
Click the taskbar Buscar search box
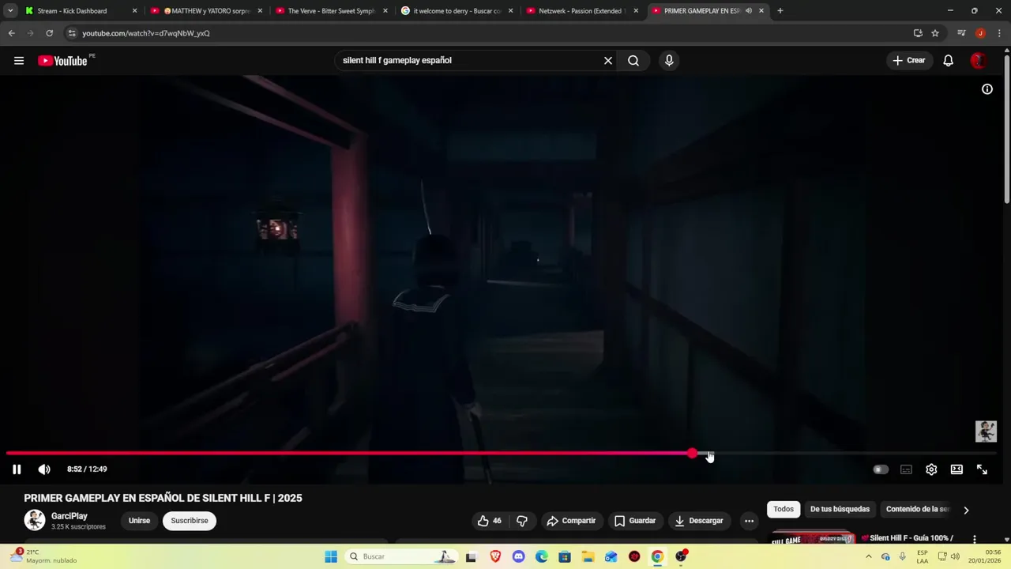(x=401, y=556)
